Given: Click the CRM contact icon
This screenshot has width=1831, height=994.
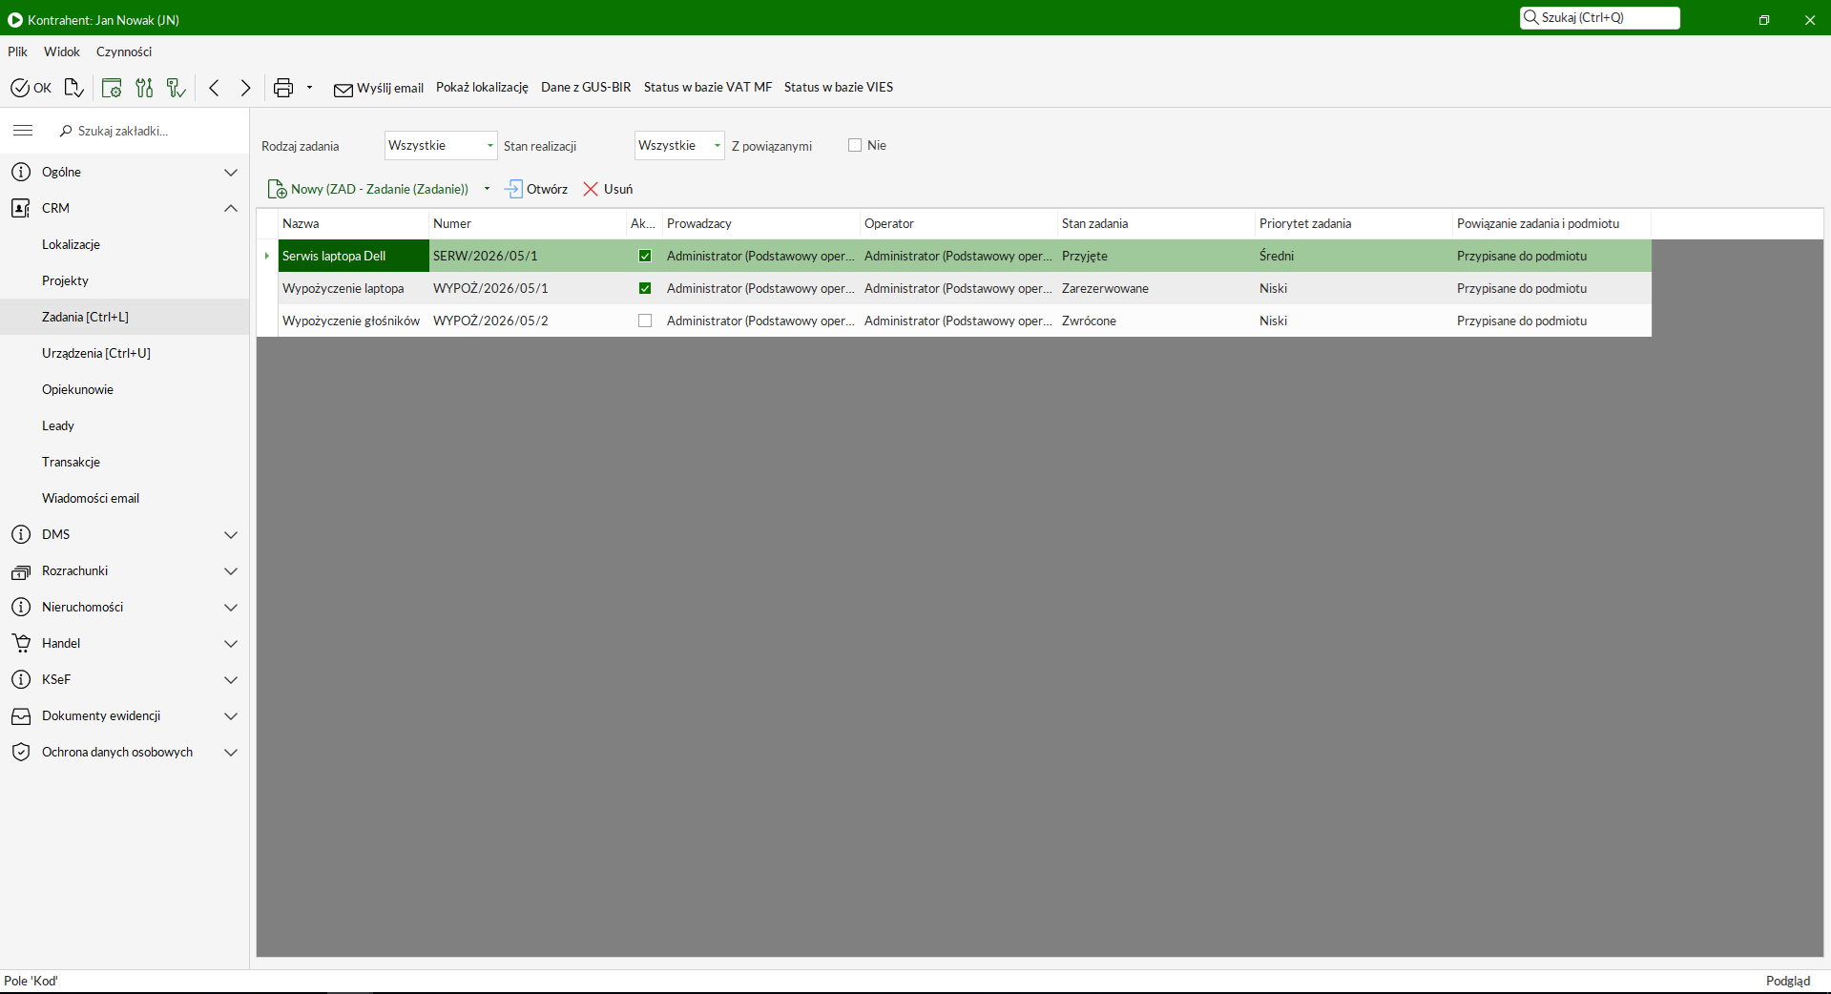Looking at the screenshot, I should pos(21,208).
